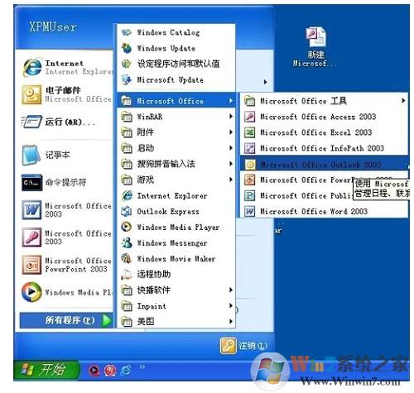This screenshot has height=393, width=414.
Task: Open the 新建 Microsoft desktop file icon
Action: 315,36
